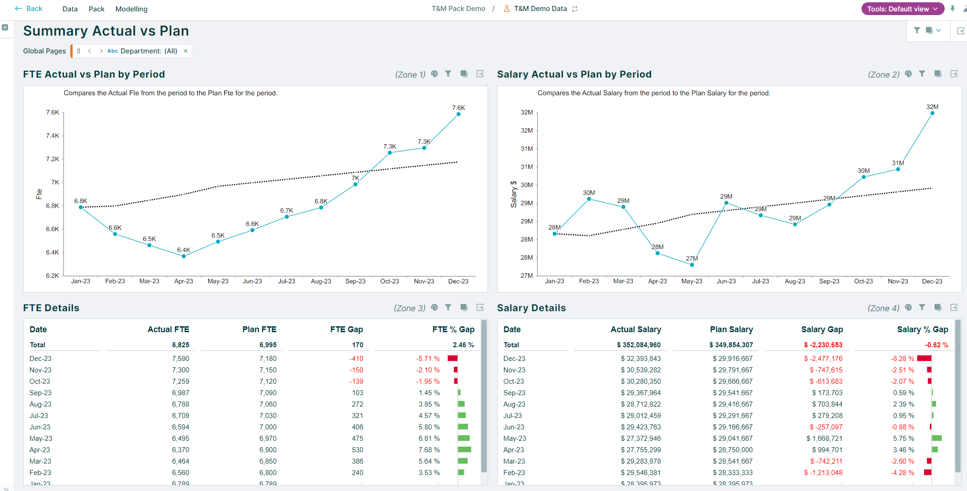Click the refresh icon beside T&M Demo Data
Viewport: 967px width, 491px height.
click(574, 8)
